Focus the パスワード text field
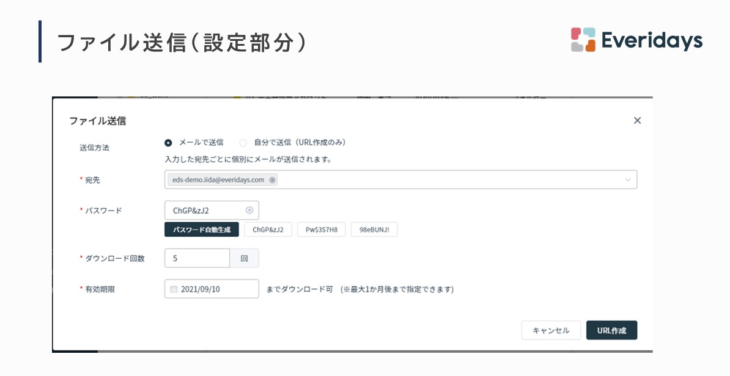Screen dimensions: 730x376 click(205, 211)
